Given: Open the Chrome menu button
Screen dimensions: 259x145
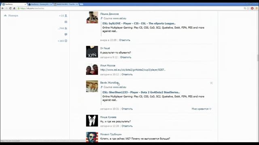Looking at the screenshot, I should click(257, 8).
